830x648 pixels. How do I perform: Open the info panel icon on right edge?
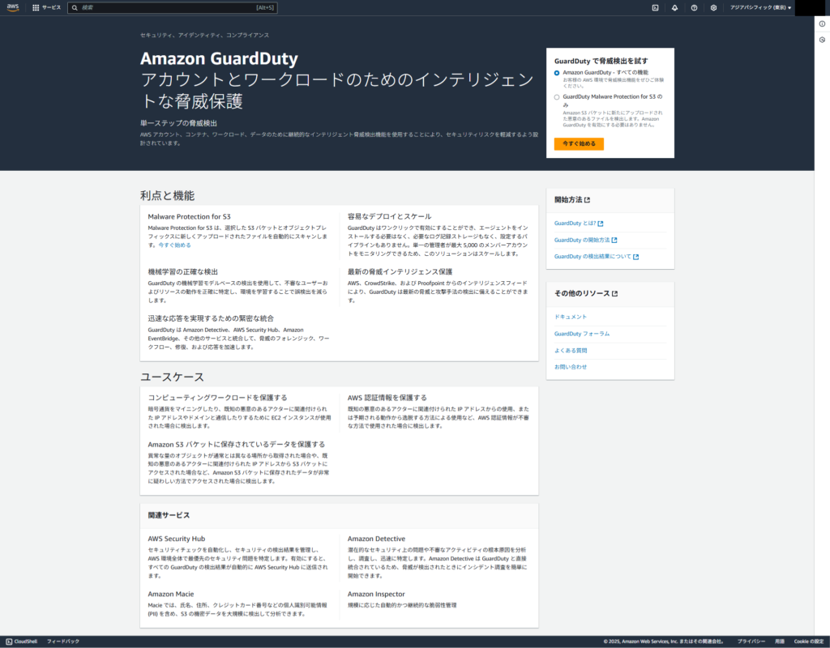tap(822, 23)
